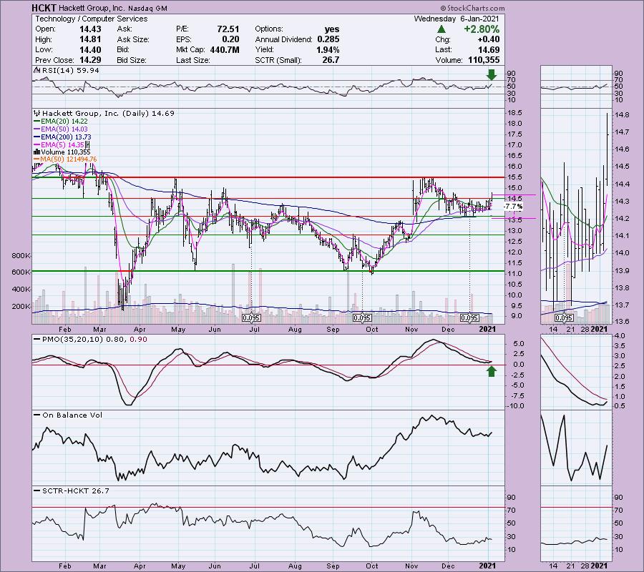The height and width of the screenshot is (572, 644).
Task: Click the candlestick icon before 'Hackett Group, Inc. (Daily)'
Action: tap(37, 114)
